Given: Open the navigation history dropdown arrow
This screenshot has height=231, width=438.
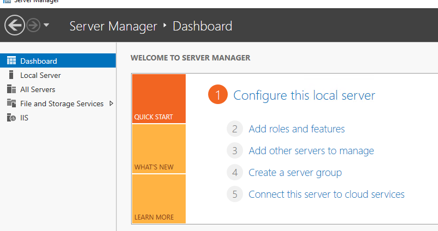Looking at the screenshot, I should coord(46,25).
